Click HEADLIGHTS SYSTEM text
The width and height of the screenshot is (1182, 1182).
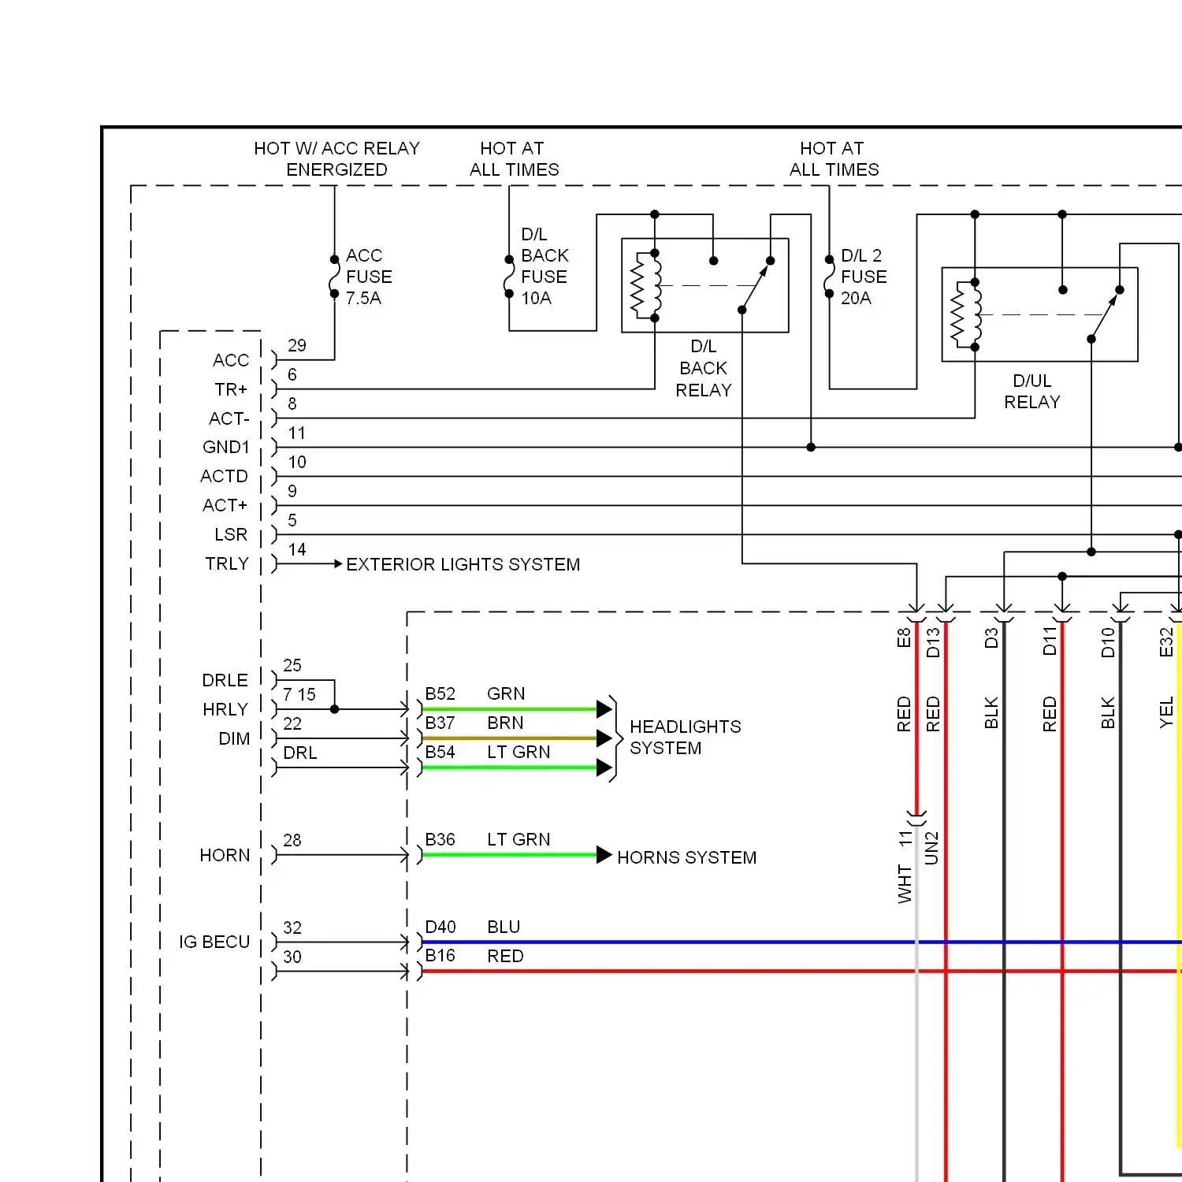coord(686,737)
